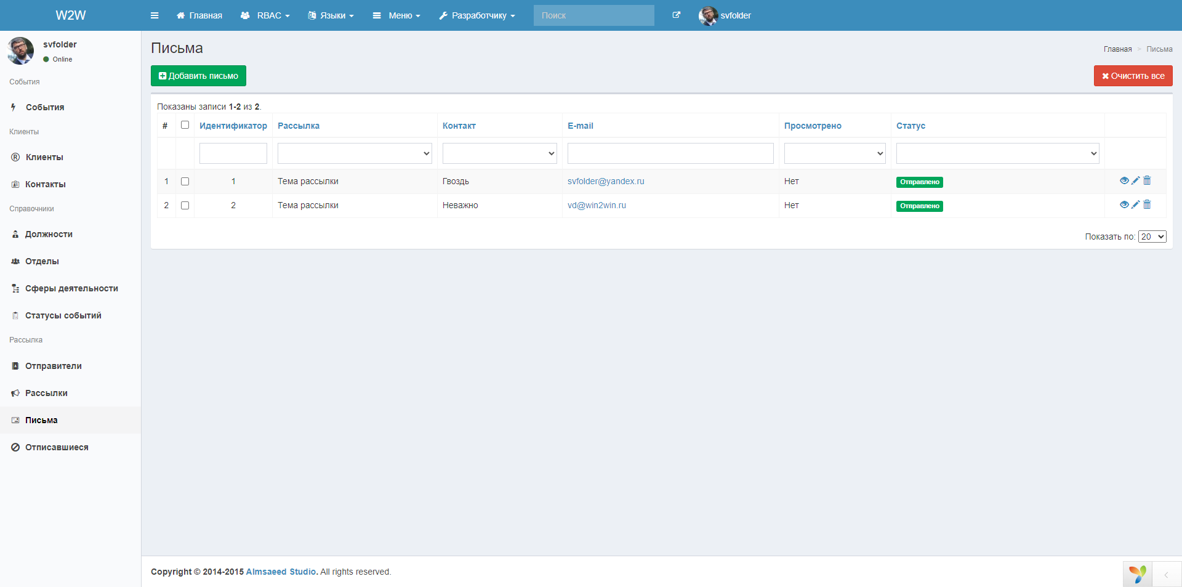Delete the vd@win2win.ru letter with trash icon
Image resolution: width=1182 pixels, height=587 pixels.
[1147, 204]
